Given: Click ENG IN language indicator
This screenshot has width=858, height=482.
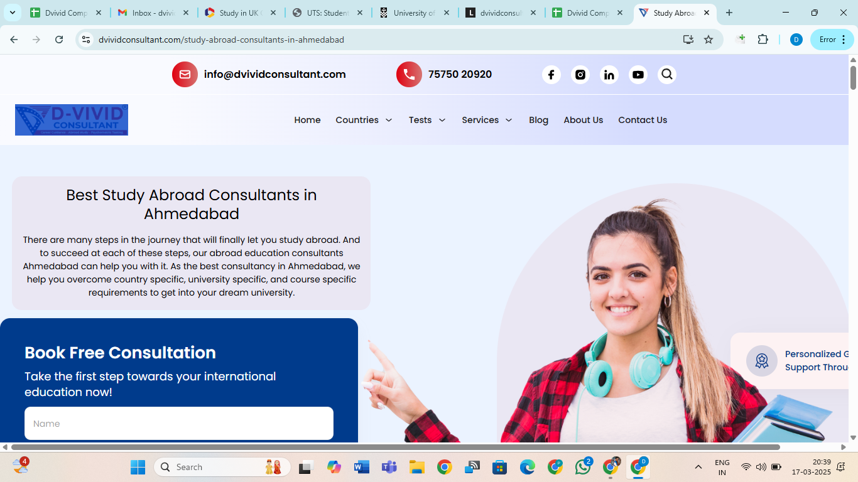Looking at the screenshot, I should tap(722, 467).
